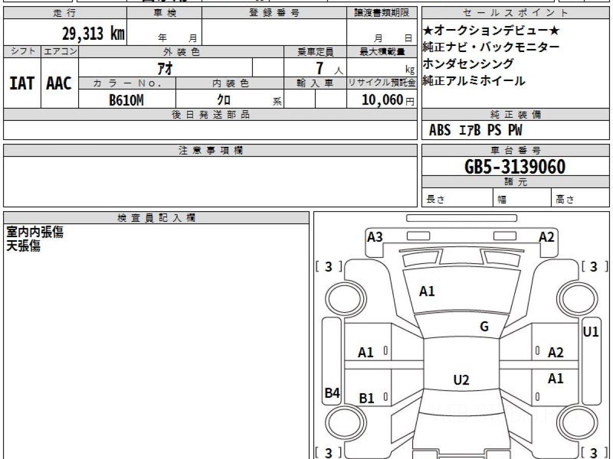Select the クロ interior color value
Screen dimensions: 613x459
tap(224, 100)
